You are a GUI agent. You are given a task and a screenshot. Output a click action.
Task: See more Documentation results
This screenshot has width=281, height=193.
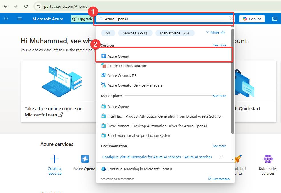pos(219,146)
